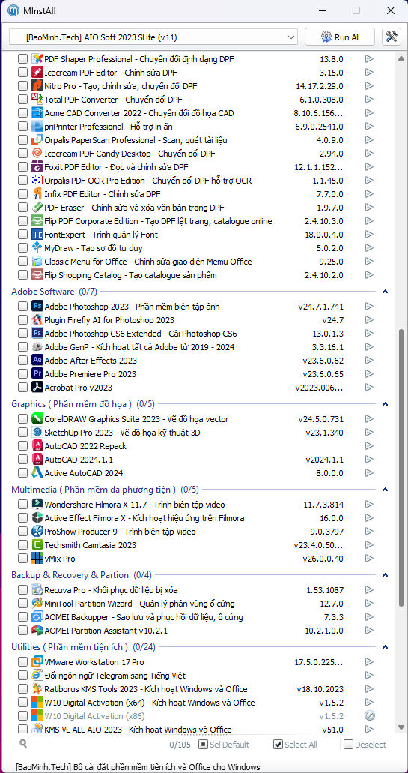Collapse the Utilities group
408x773 pixels.
tap(386, 647)
